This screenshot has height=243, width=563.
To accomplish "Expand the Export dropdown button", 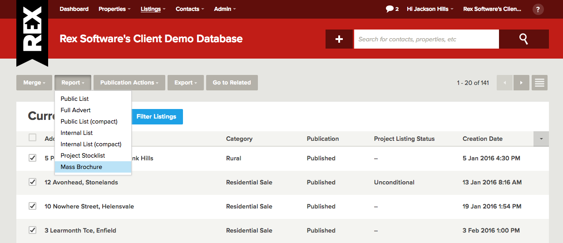I will point(186,83).
